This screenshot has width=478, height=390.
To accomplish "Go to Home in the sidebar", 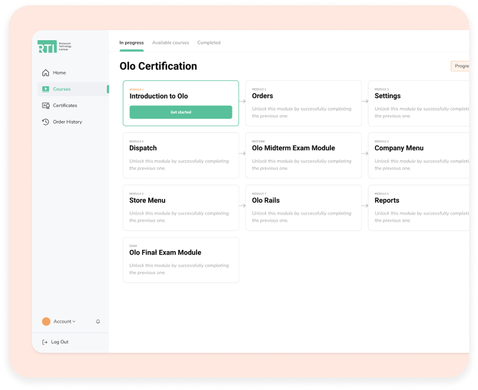I will (x=73, y=73).
